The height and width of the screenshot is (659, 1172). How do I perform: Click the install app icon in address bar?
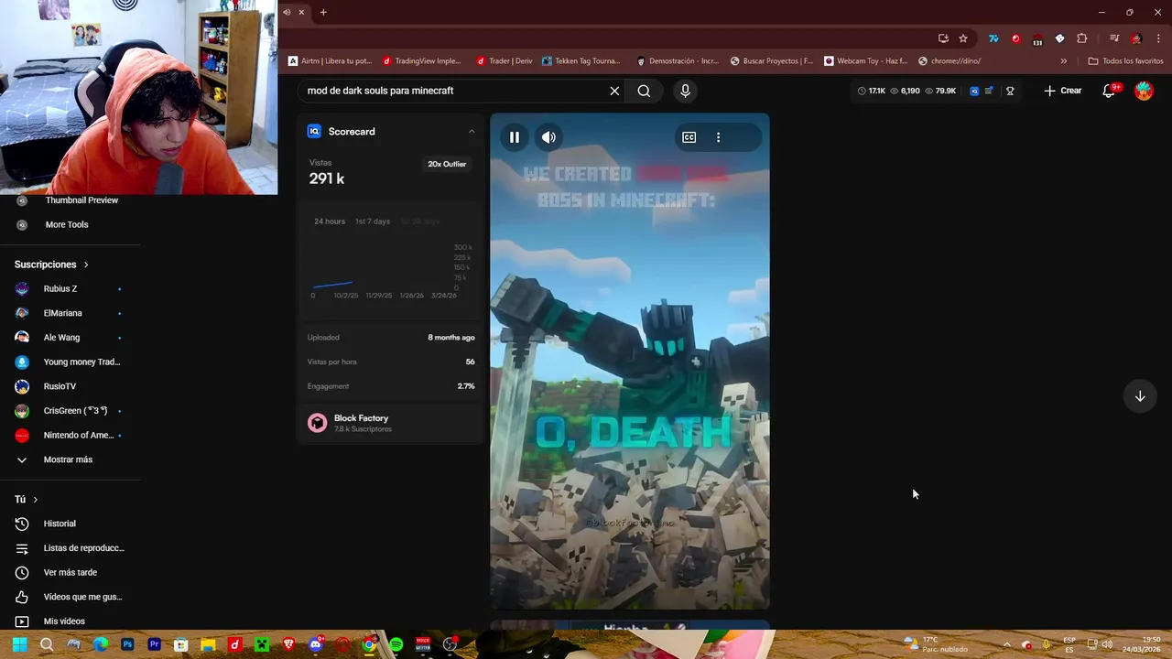tap(943, 38)
